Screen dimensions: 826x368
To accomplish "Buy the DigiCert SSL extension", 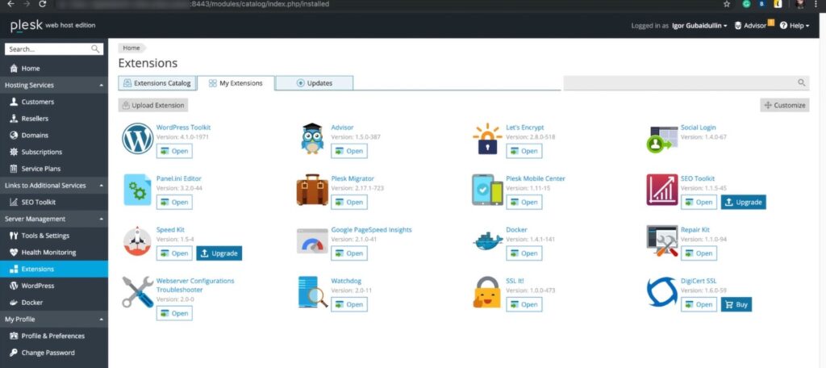I will pyautogui.click(x=736, y=304).
